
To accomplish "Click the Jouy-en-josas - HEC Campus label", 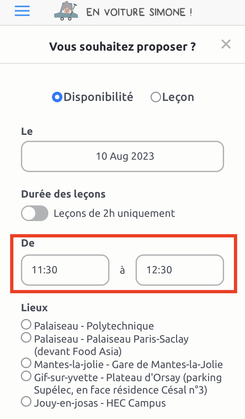I will [100, 403].
